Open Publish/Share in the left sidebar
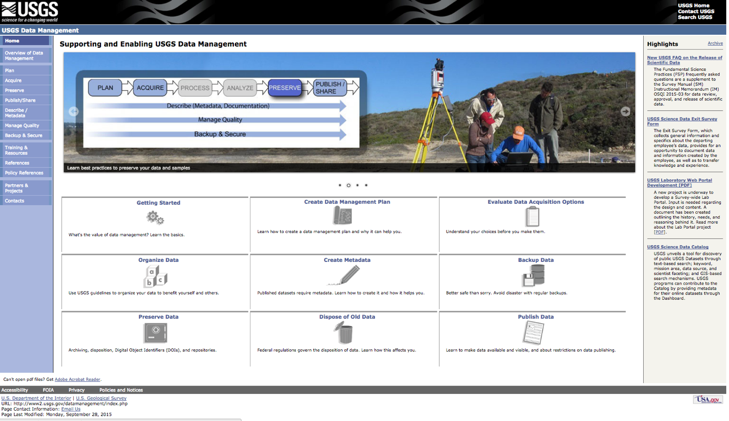This screenshot has width=729, height=421. [20, 100]
